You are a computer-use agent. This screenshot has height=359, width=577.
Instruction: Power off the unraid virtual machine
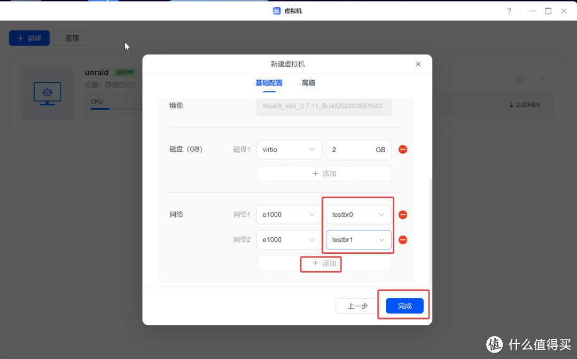519,79
